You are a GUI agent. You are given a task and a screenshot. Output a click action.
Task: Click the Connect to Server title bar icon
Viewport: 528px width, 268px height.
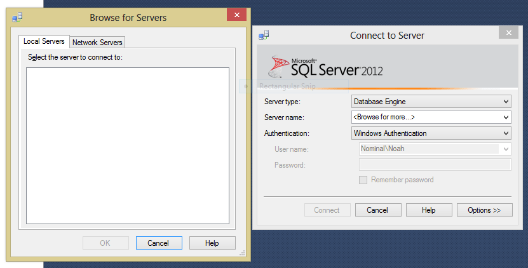pyautogui.click(x=264, y=35)
